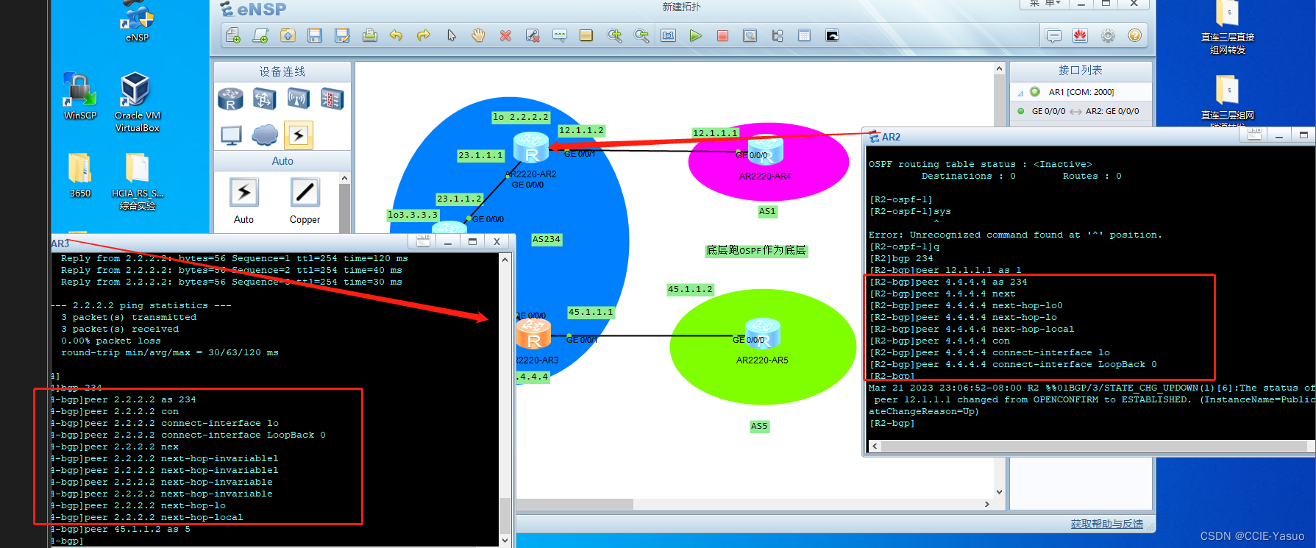Click the 底层跑OSPF作为底层 note
Screen dimensions: 1316x548
click(756, 251)
